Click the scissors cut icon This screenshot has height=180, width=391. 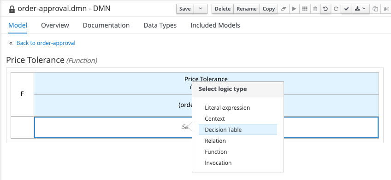[386, 9]
